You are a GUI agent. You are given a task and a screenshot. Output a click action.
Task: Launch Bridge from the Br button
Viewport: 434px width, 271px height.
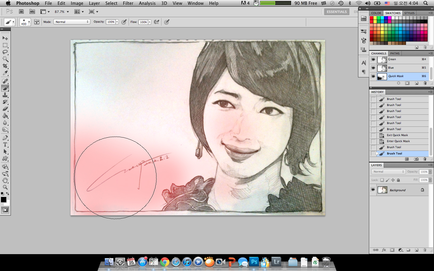21,12
